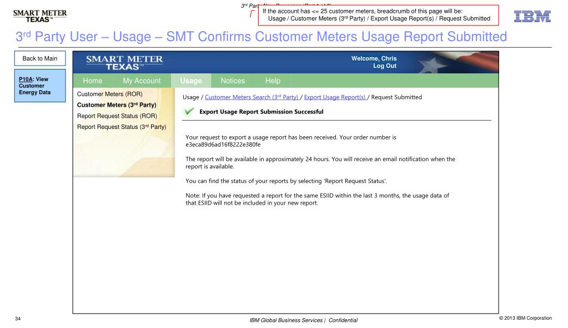Click 'Request Submitted' breadcrumb text
This screenshot has height=328, width=568.
pyautogui.click(x=396, y=97)
